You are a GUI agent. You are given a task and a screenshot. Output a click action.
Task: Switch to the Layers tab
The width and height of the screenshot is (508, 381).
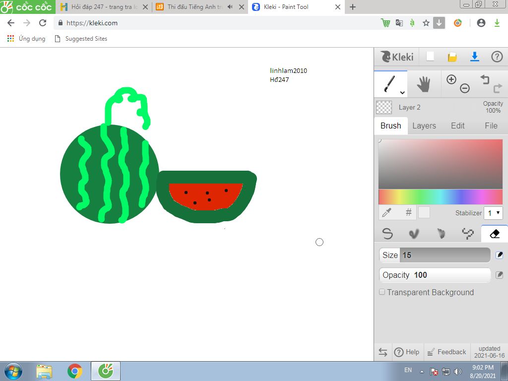424,126
